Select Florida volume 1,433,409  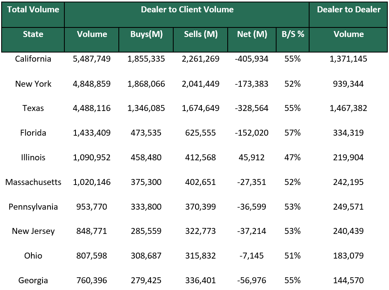pos(91,133)
